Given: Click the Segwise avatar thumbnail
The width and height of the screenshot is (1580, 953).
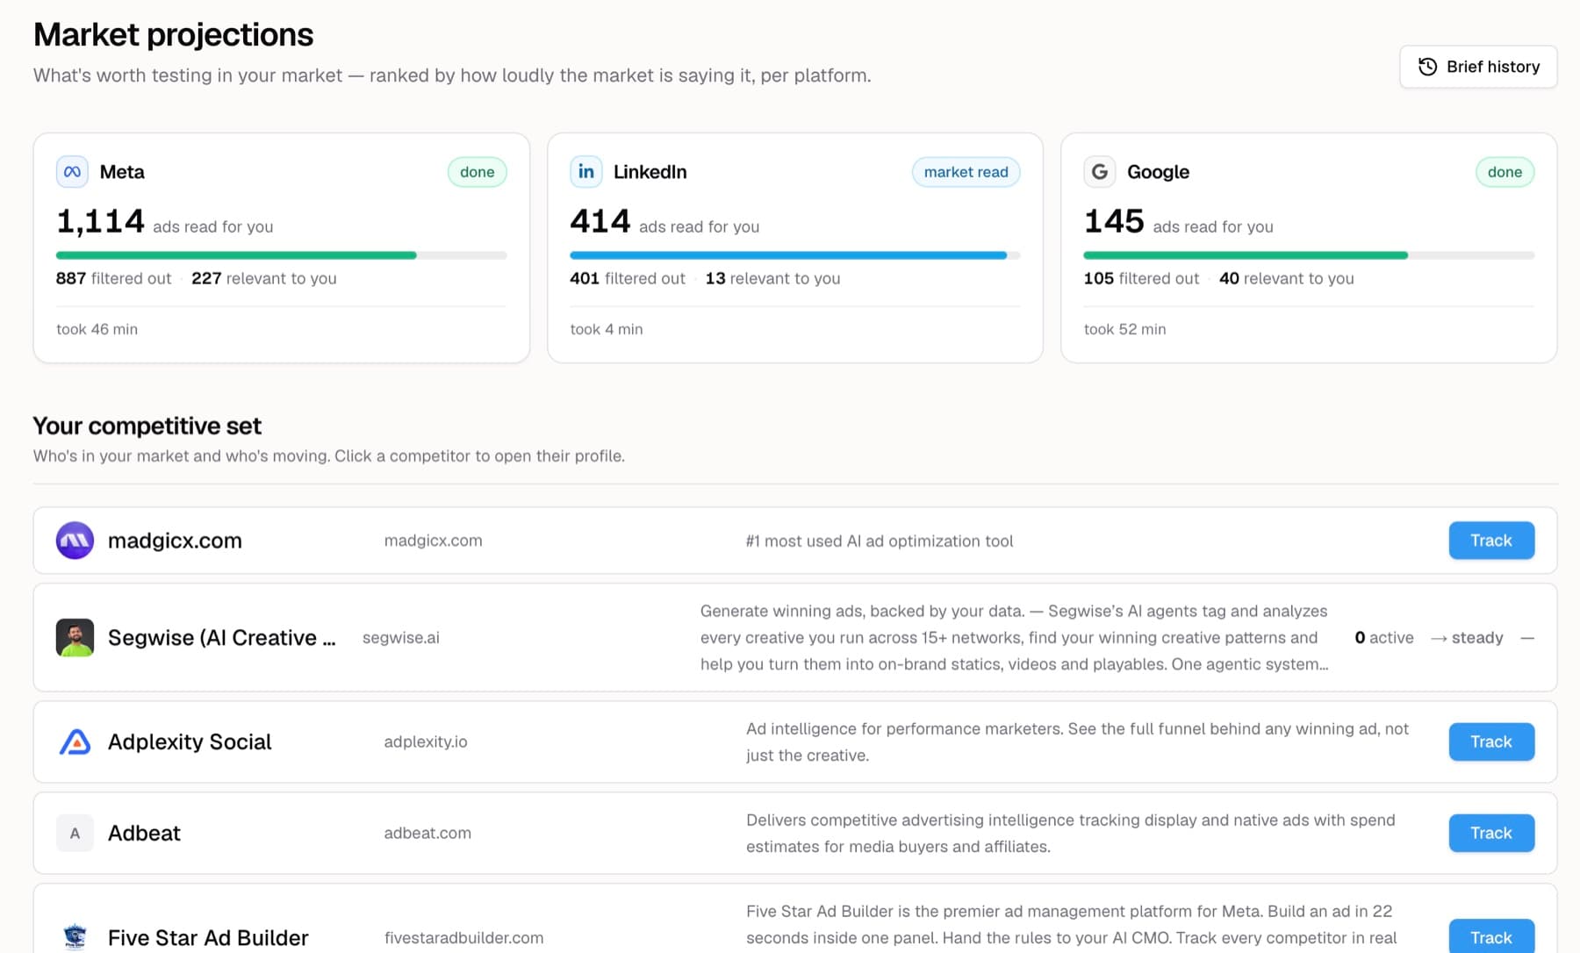Looking at the screenshot, I should pos(75,638).
